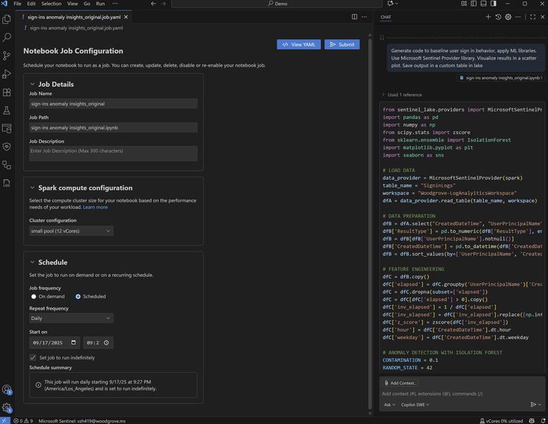Collapse the Schedule section
This screenshot has height=424, width=548.
pyautogui.click(x=32, y=262)
